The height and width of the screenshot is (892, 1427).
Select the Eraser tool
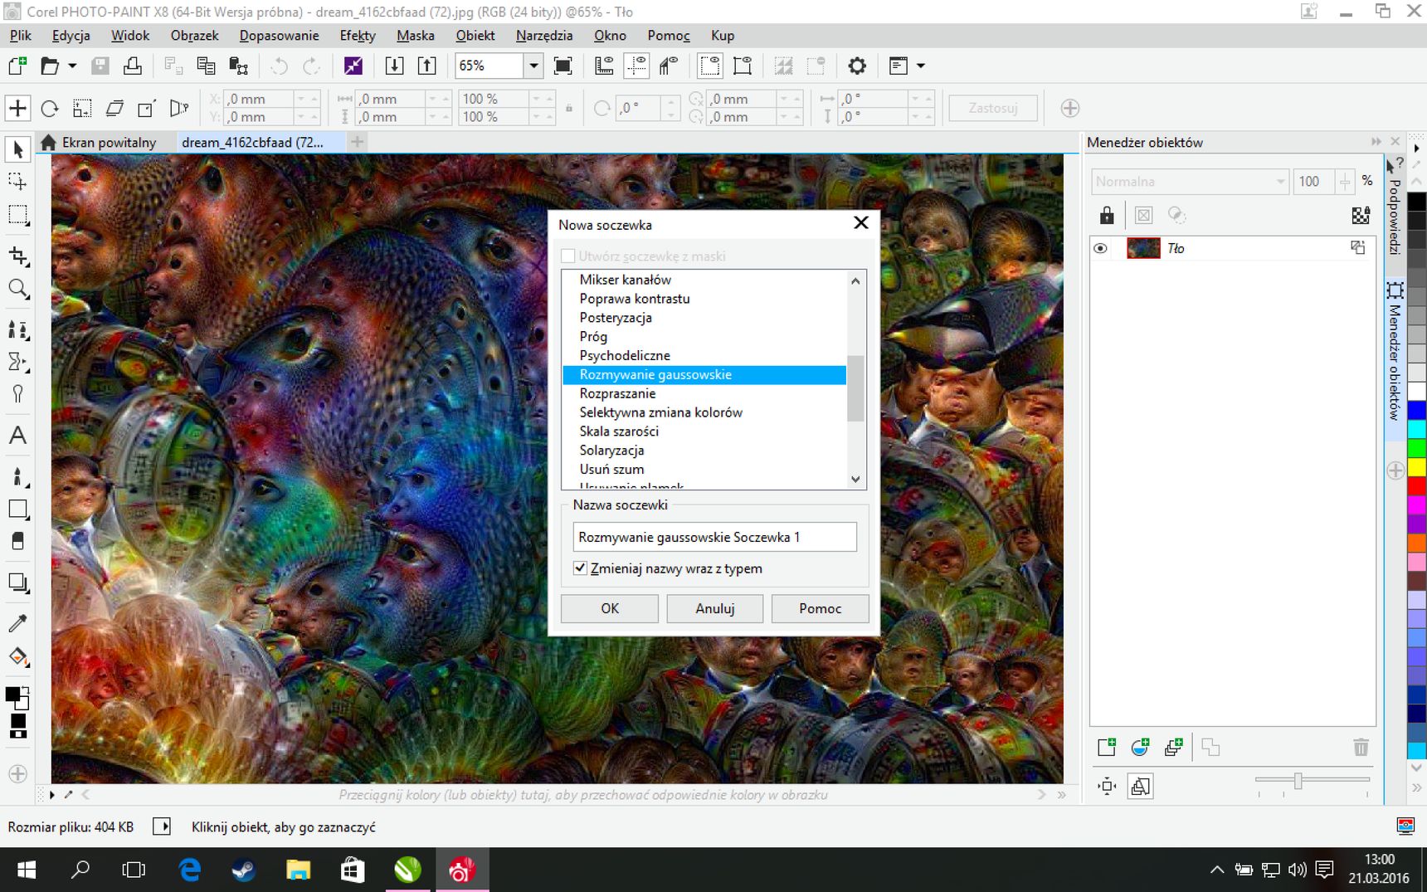(x=17, y=541)
